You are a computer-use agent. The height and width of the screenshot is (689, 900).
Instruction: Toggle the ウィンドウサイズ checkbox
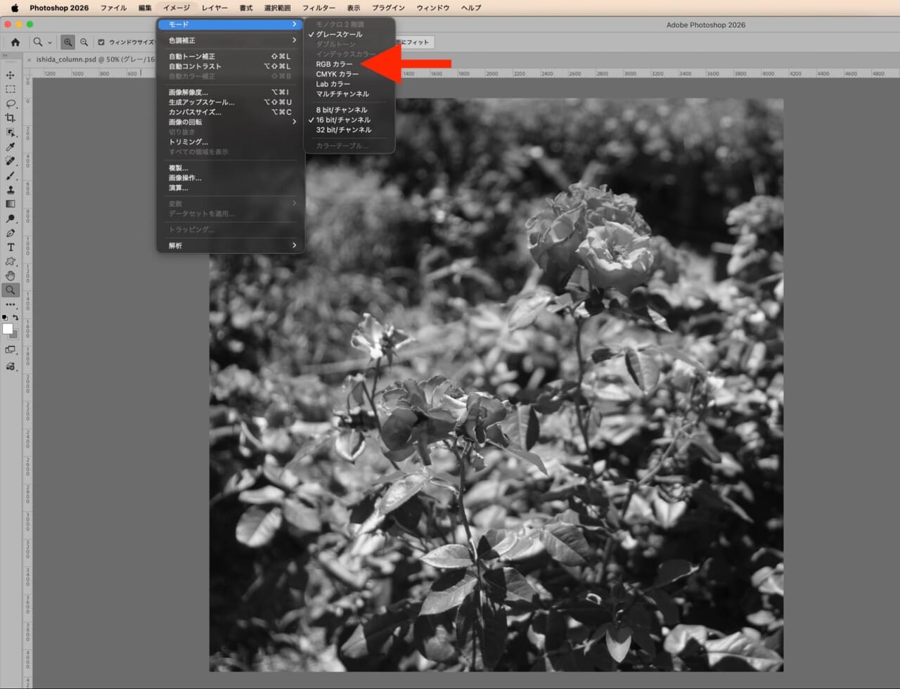[101, 42]
